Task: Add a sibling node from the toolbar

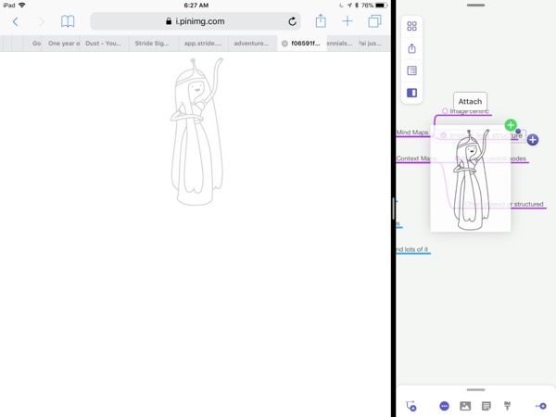Action: click(x=541, y=406)
